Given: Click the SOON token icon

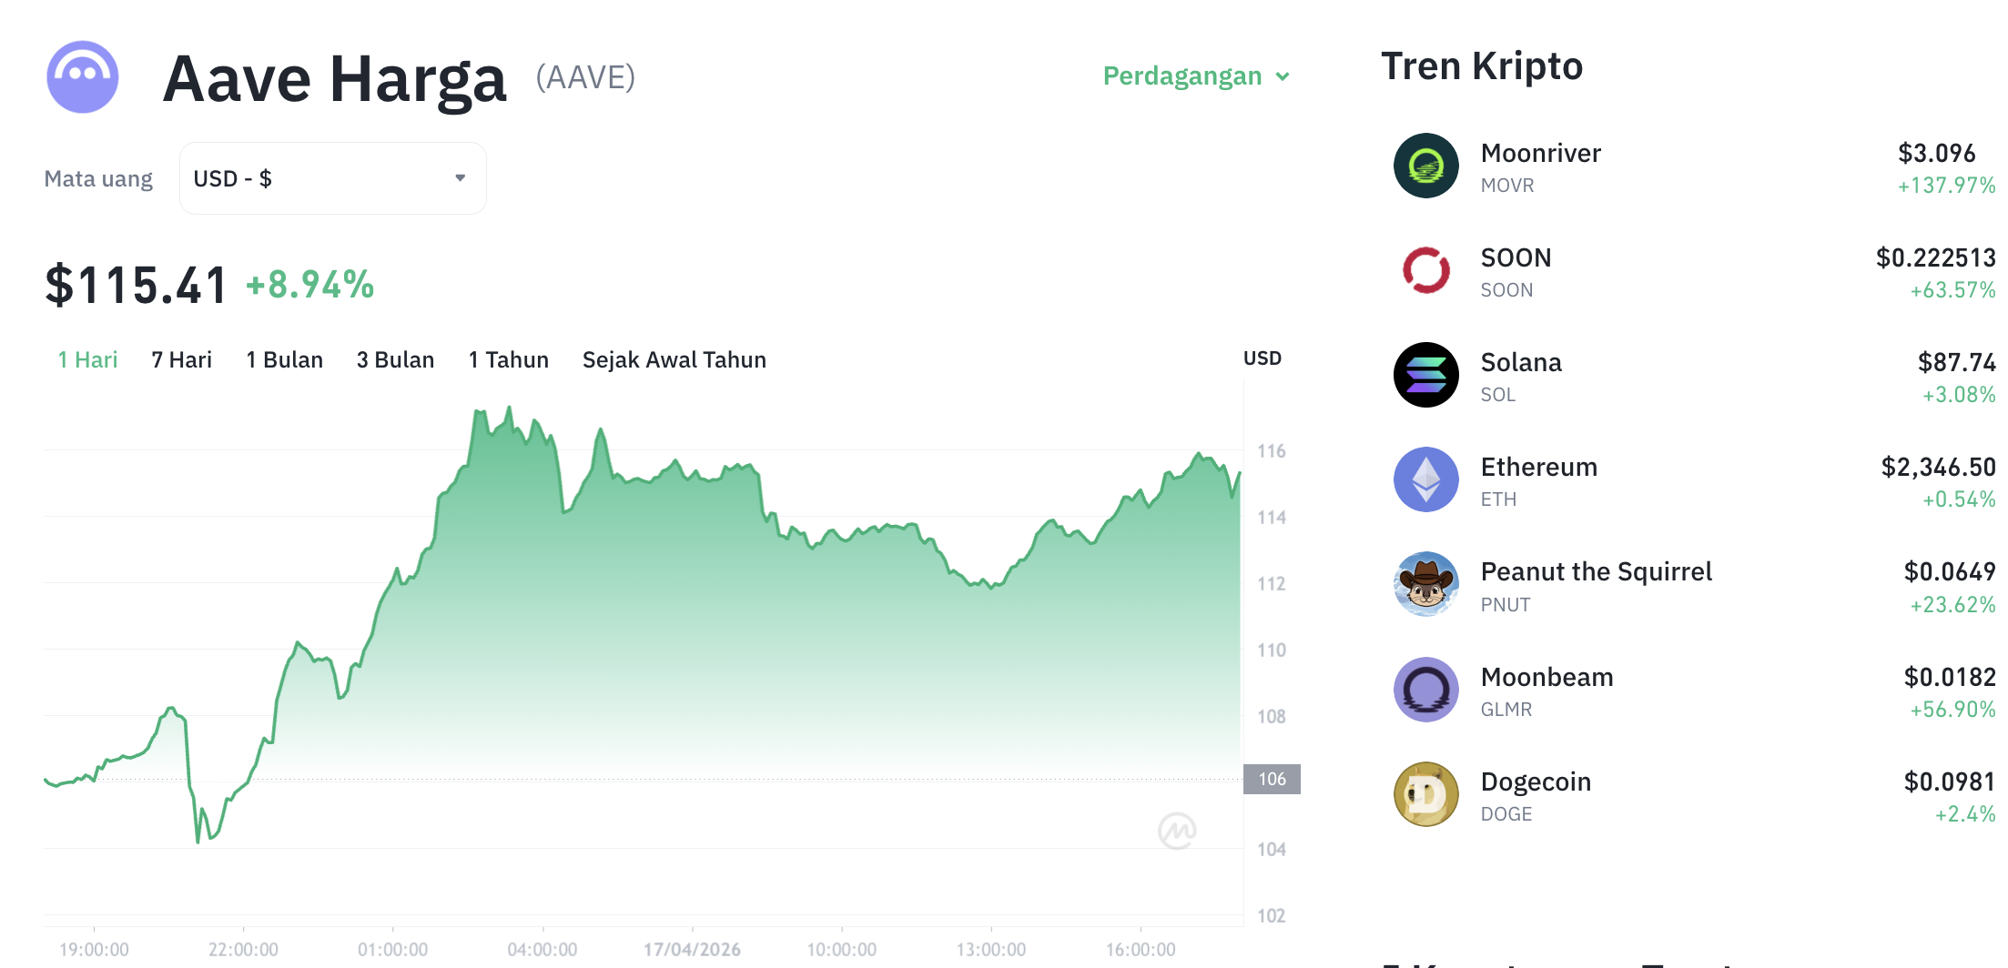Looking at the screenshot, I should tap(1425, 270).
